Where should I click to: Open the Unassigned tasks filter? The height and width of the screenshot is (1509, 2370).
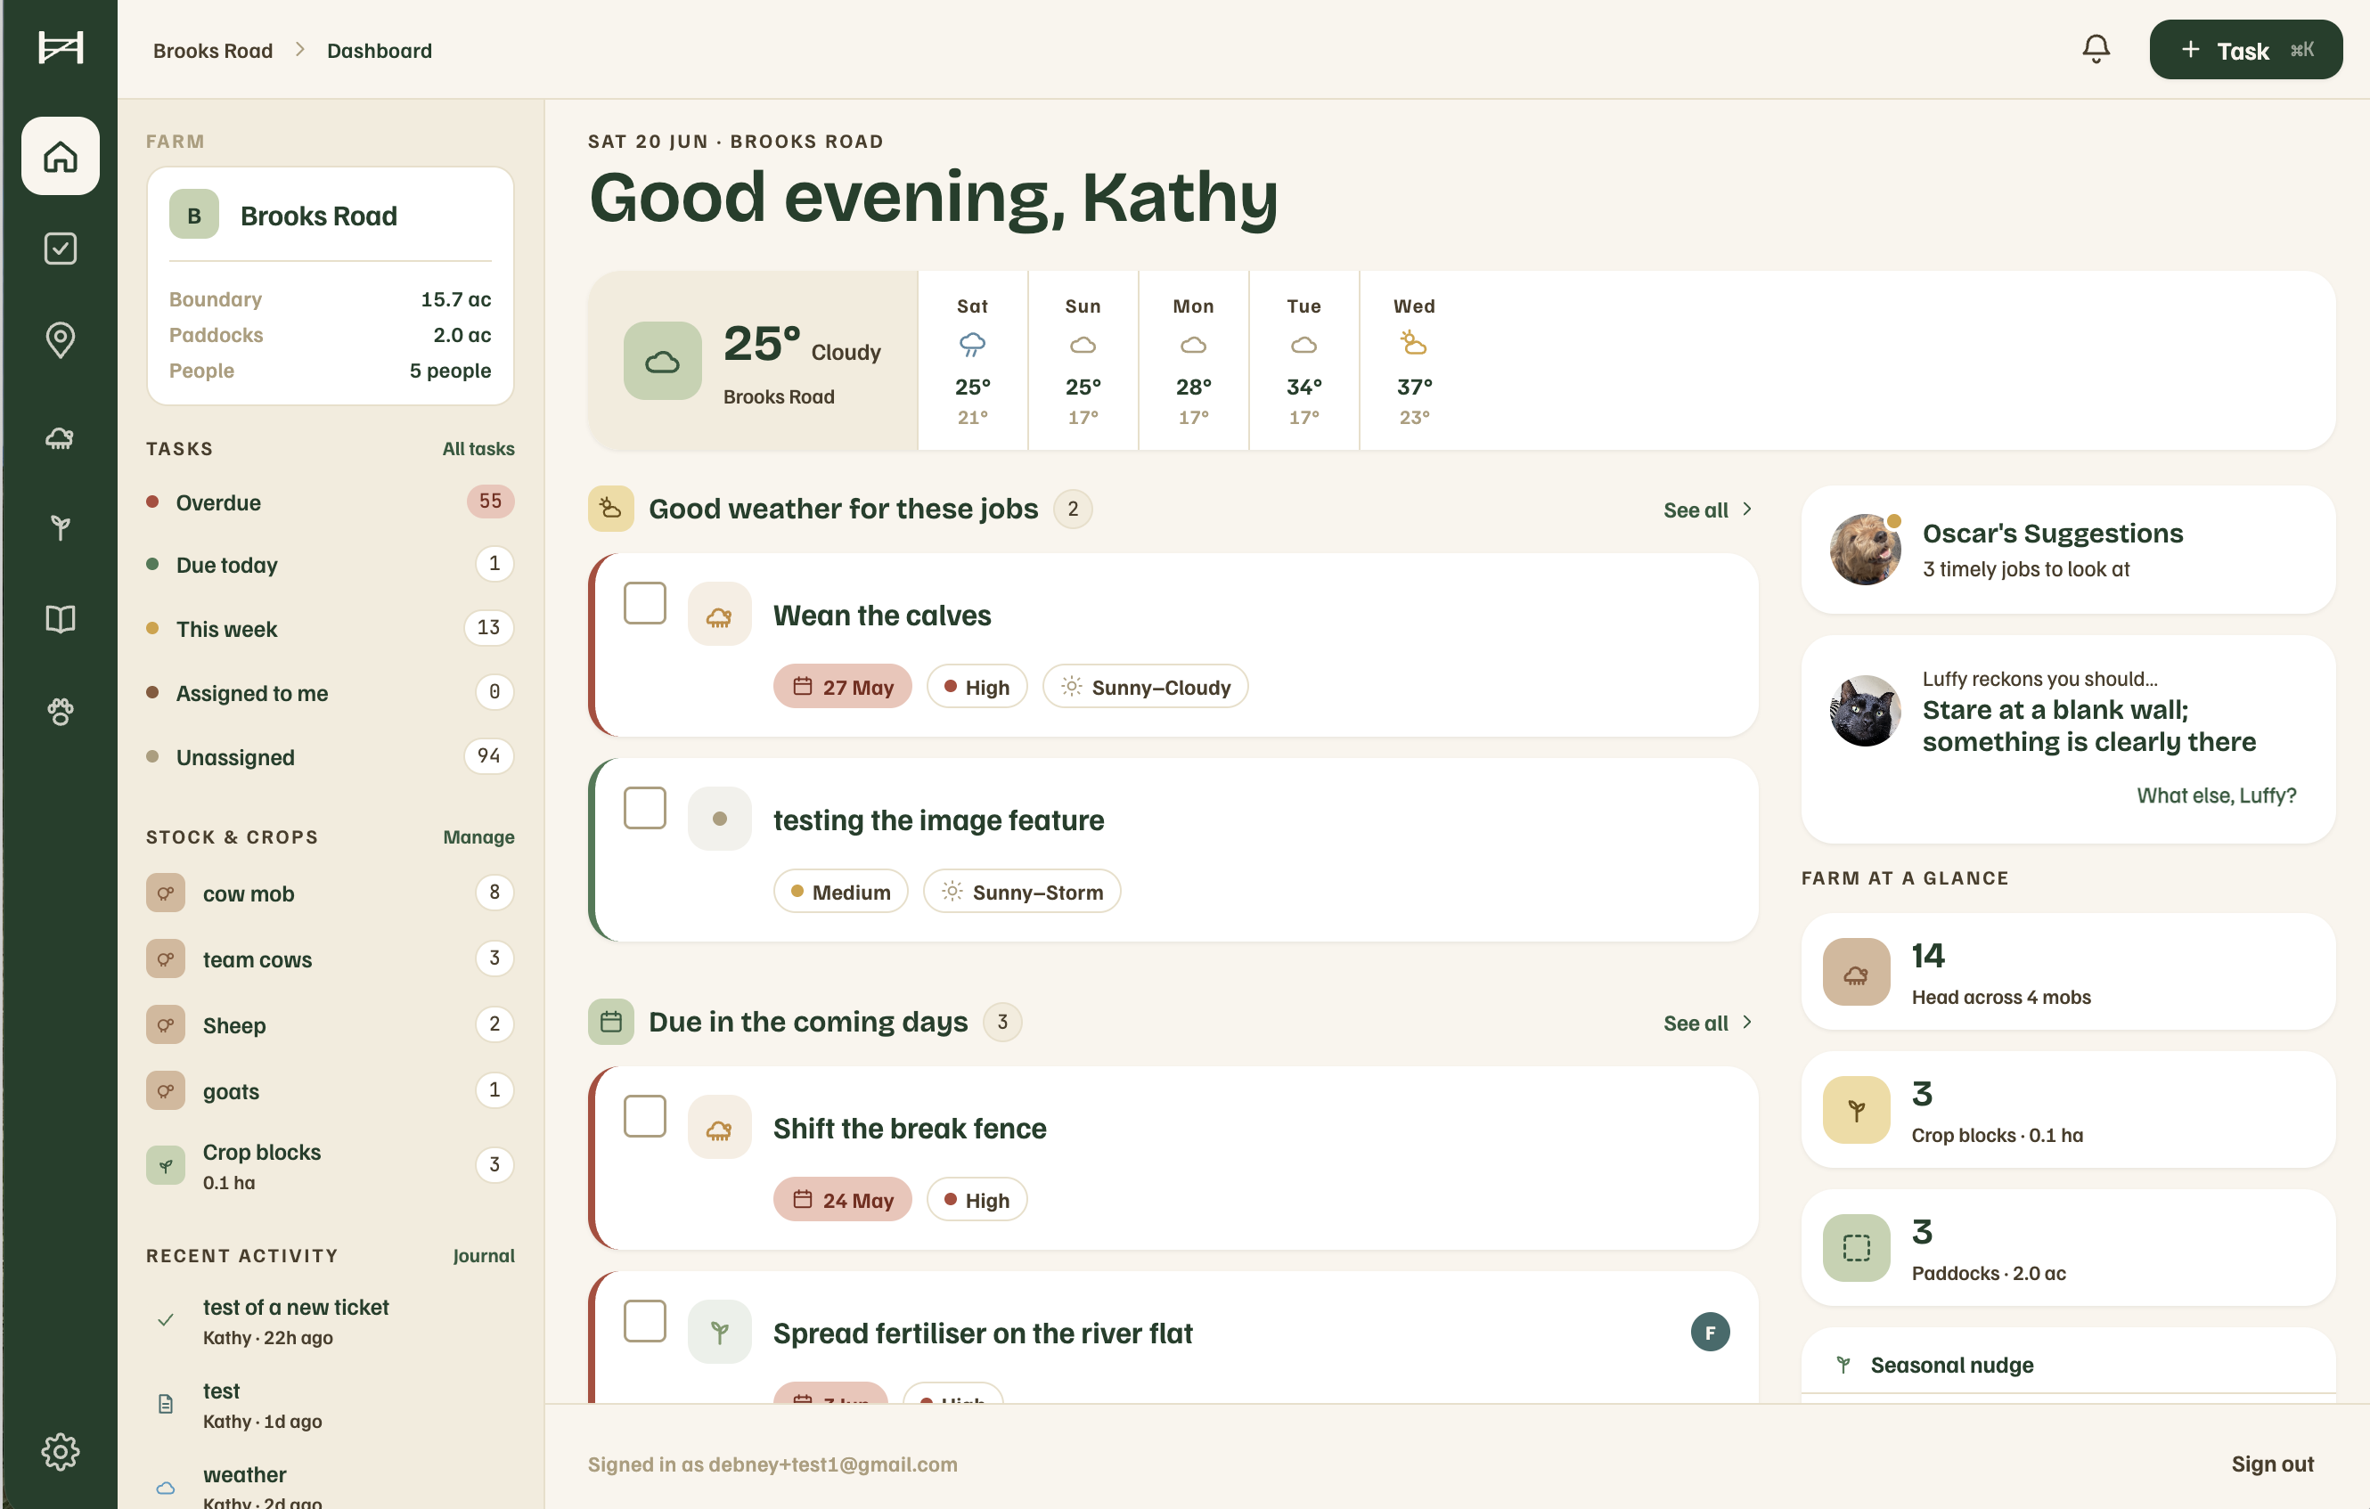pyautogui.click(x=330, y=756)
